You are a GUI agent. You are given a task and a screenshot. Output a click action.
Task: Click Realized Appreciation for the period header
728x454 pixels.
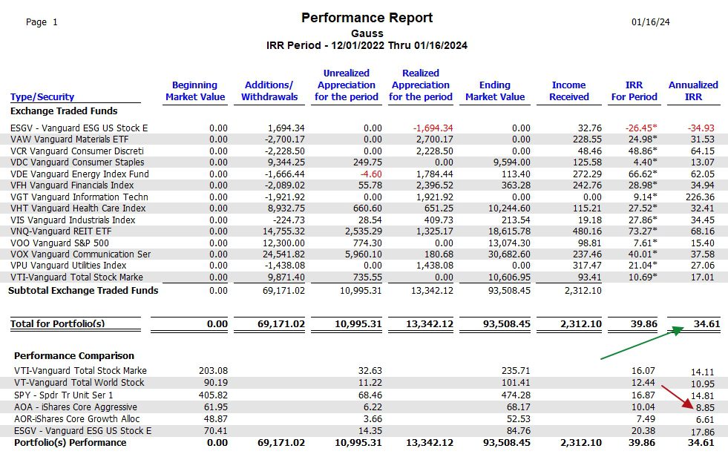coord(421,85)
